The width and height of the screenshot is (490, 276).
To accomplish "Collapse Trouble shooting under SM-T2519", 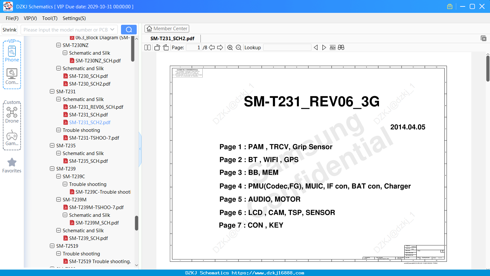I will [x=59, y=253].
